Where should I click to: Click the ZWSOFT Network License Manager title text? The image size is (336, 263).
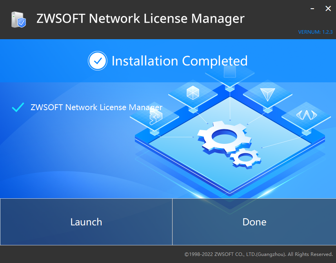click(140, 18)
